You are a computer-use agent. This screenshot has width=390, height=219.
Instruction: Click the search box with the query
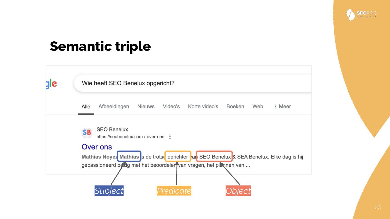click(x=190, y=83)
